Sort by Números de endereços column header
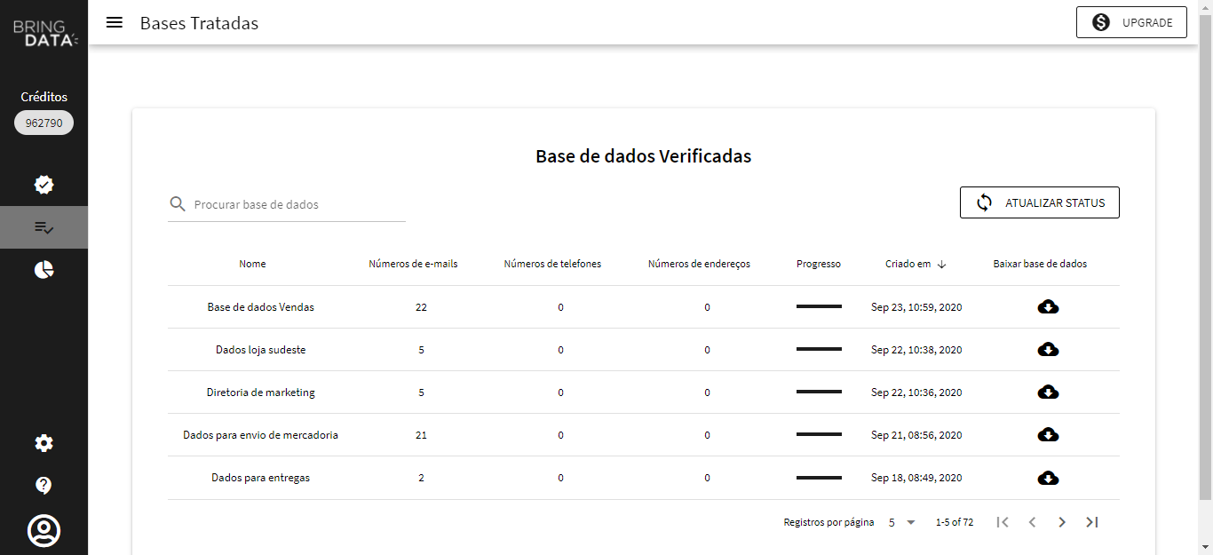The height and width of the screenshot is (555, 1213). [700, 264]
